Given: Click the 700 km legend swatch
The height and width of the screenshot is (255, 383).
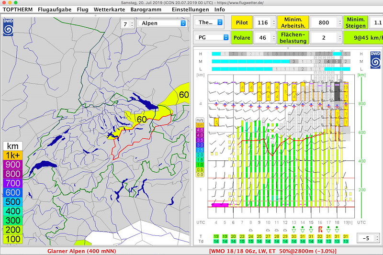Looking at the screenshot, I should 13,183.
